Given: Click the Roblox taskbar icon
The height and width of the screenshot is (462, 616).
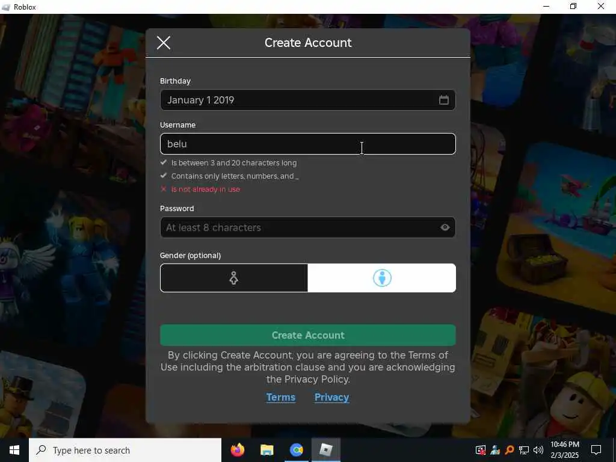Looking at the screenshot, I should click(325, 450).
